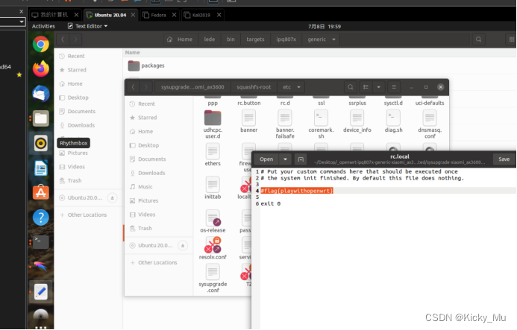Toggle list view in front Files window
Screen dimensions: 517x330
coord(366,87)
